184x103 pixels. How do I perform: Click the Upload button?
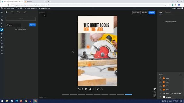32,25
